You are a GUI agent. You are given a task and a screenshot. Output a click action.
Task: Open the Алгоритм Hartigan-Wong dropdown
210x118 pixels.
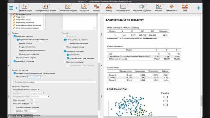pyautogui.click(x=37, y=93)
